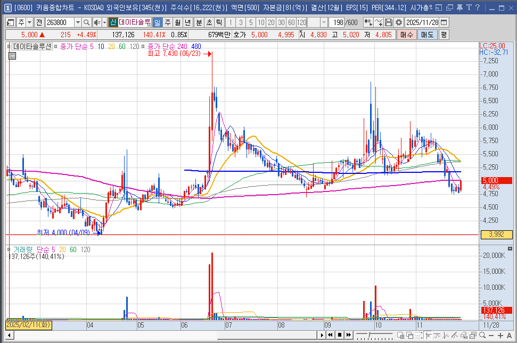Open the speaker options dropdown arrow
This screenshot has height=343, width=517.
(105, 22)
